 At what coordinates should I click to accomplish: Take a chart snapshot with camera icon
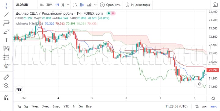(215, 5)
